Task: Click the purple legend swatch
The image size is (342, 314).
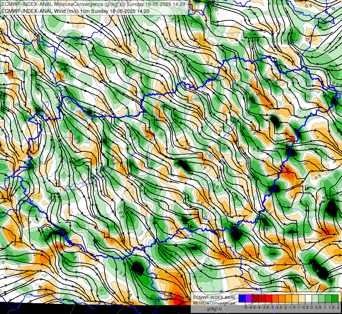Action: click(249, 299)
